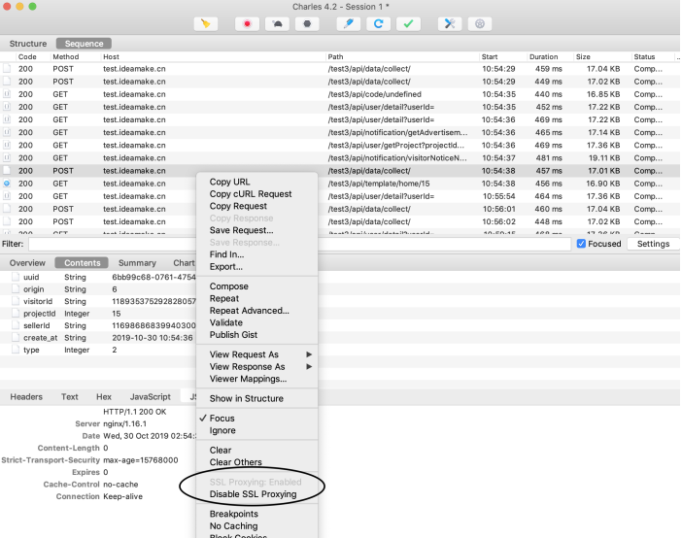682x538 pixels.
Task: Select the visitorNoticeN... request row
Action: click(340, 158)
